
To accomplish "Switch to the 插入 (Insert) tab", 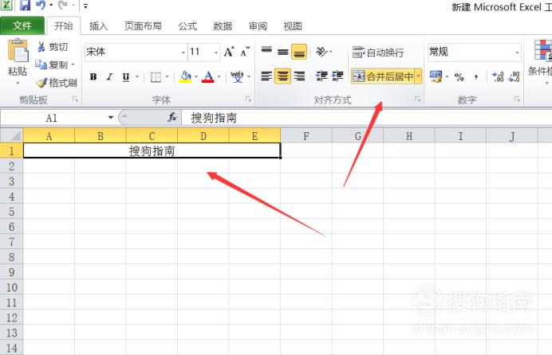I will coord(99,26).
